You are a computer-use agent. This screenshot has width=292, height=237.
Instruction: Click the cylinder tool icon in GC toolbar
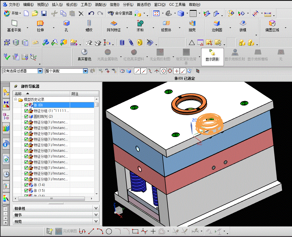tap(122, 43)
